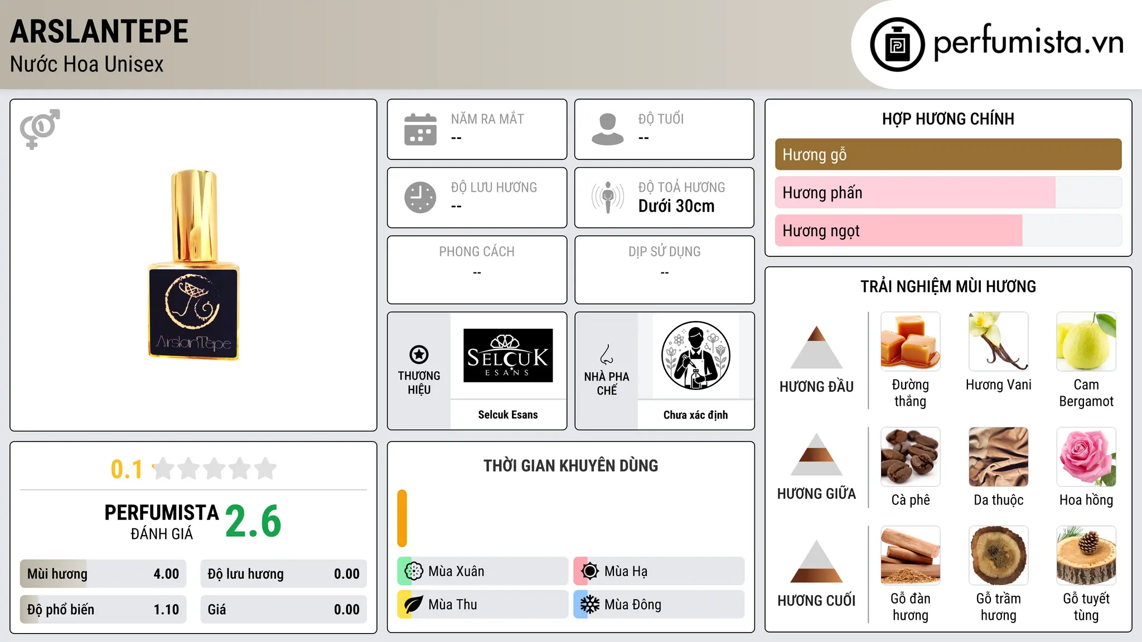
Task: Click the clock icon beside Độ lưu hương
Action: pyautogui.click(x=420, y=197)
